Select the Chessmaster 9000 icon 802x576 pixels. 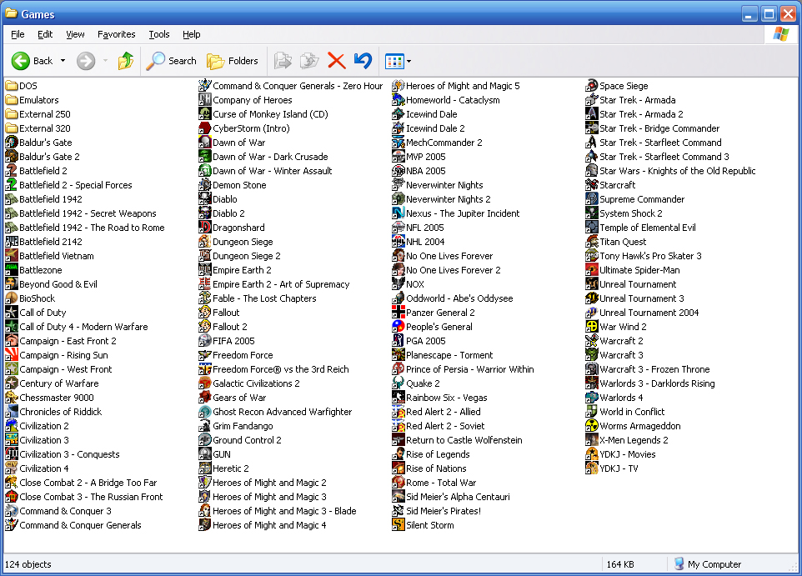point(12,398)
